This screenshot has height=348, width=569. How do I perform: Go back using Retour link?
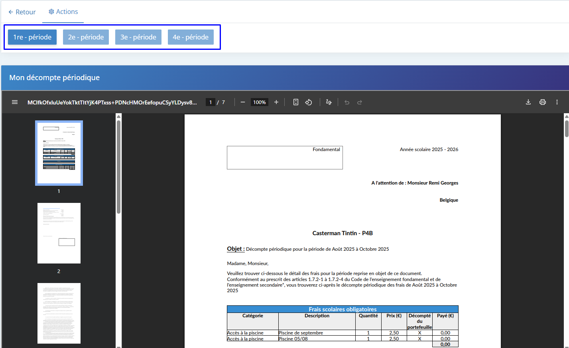pos(22,12)
